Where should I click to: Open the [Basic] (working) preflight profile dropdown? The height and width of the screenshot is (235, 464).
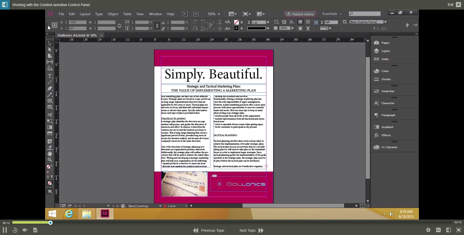coord(160,206)
